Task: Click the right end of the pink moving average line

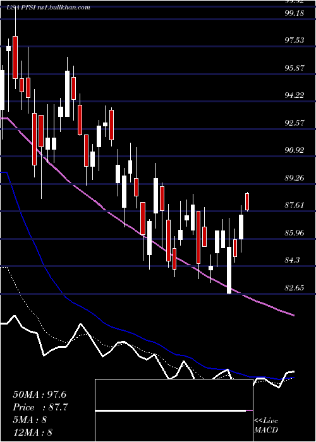Action: coord(293,315)
